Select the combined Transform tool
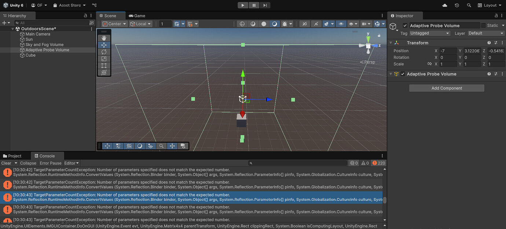This screenshot has width=506, height=229. tap(104, 72)
